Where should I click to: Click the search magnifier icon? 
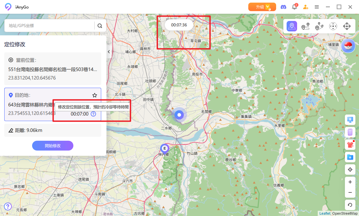(x=100, y=26)
